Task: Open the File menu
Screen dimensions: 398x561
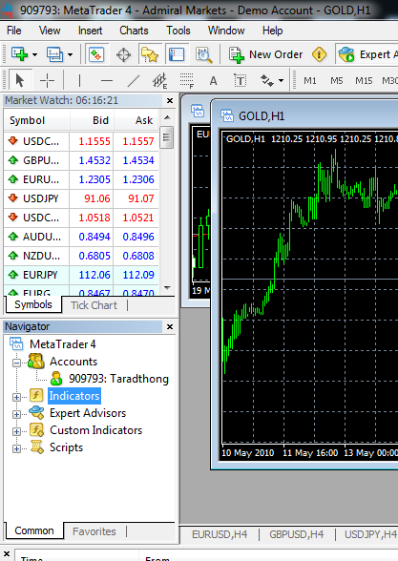Action: pyautogui.click(x=14, y=31)
